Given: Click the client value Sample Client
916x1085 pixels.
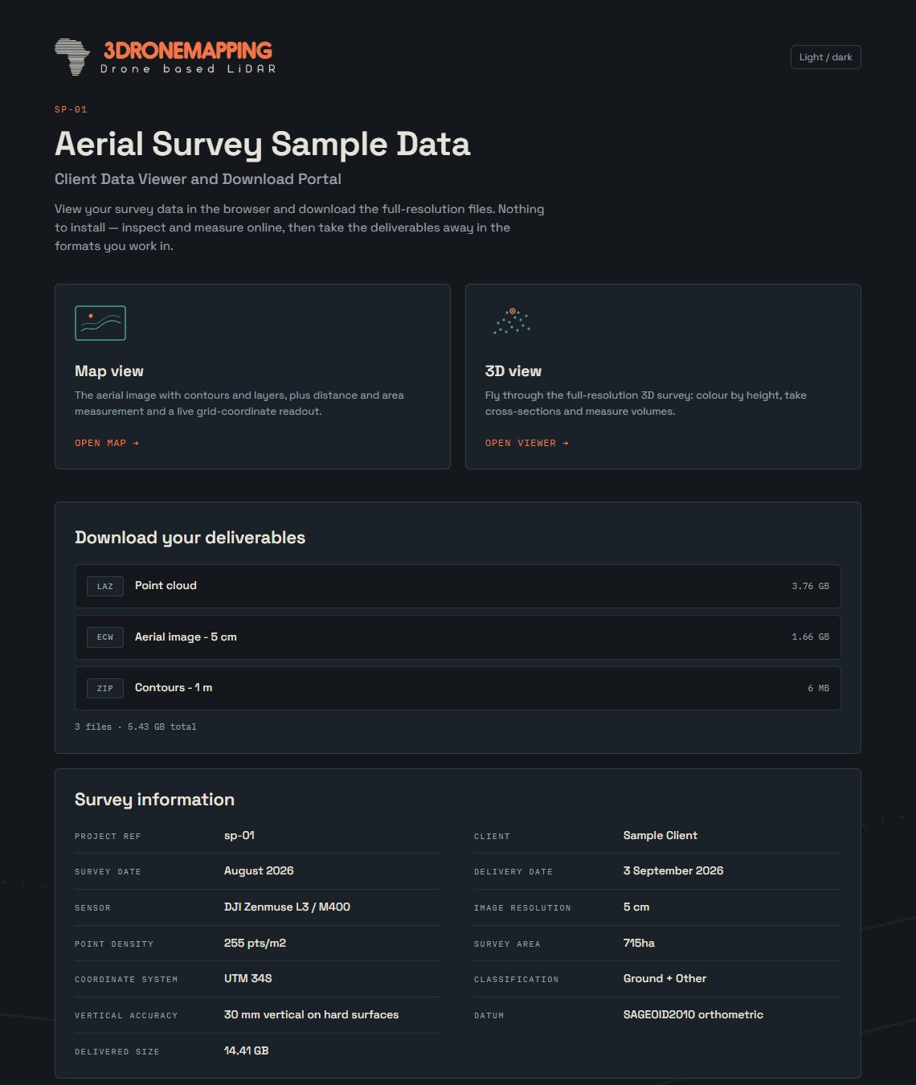Looking at the screenshot, I should (660, 836).
